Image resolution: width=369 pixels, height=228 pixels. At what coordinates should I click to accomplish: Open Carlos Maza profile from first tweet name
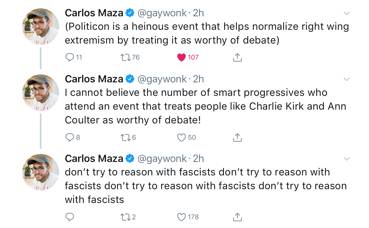94,13
